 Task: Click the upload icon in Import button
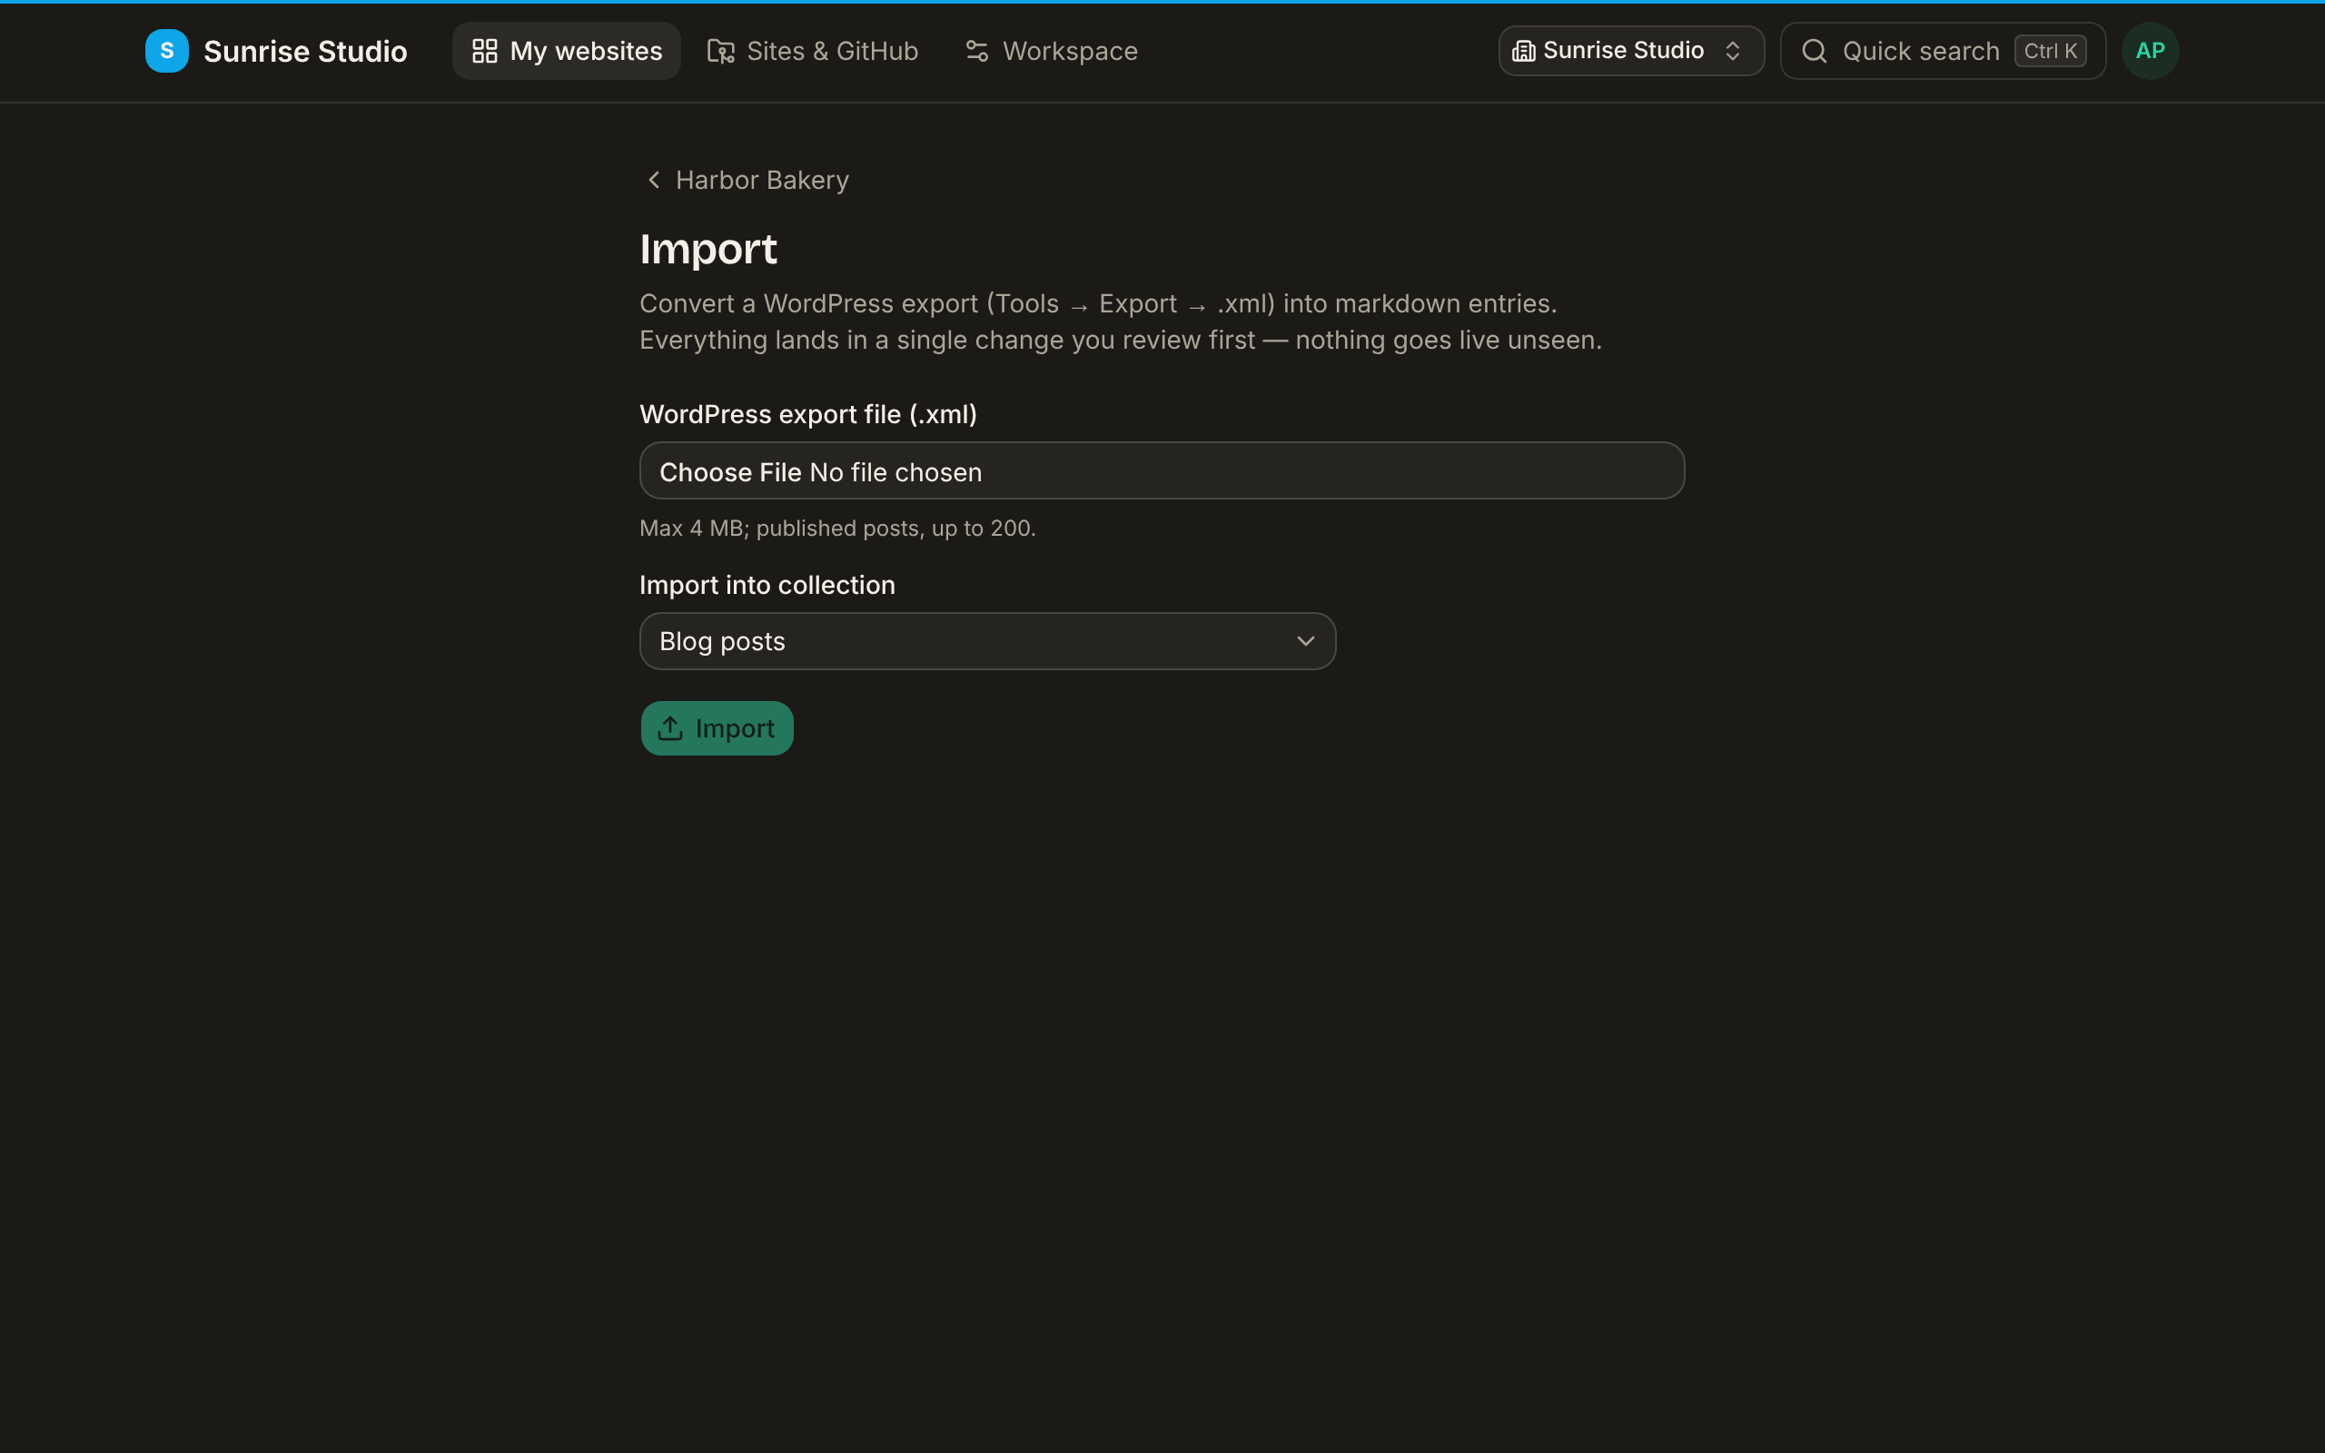(670, 728)
